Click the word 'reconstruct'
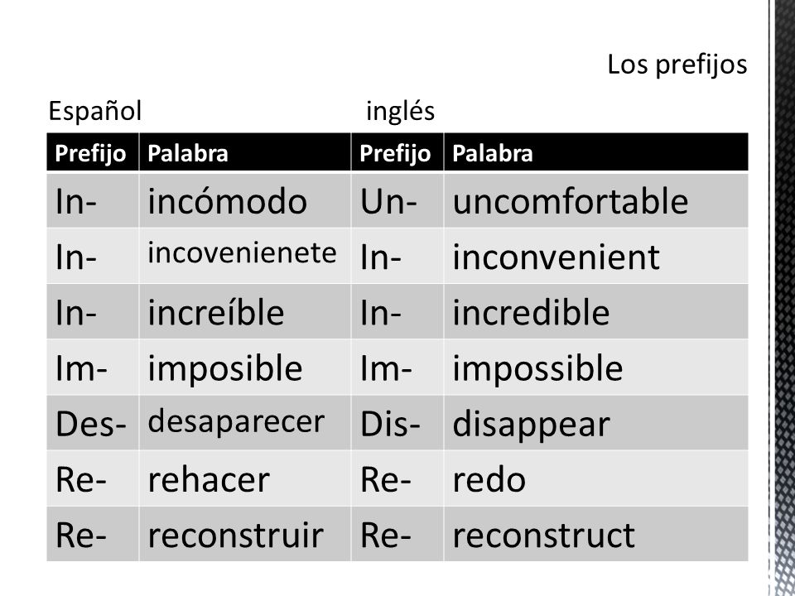Screen dimensions: 795x596 543,536
